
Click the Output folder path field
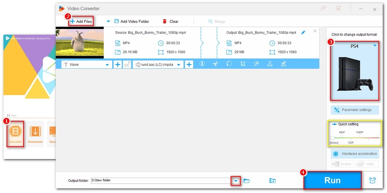click(x=161, y=180)
